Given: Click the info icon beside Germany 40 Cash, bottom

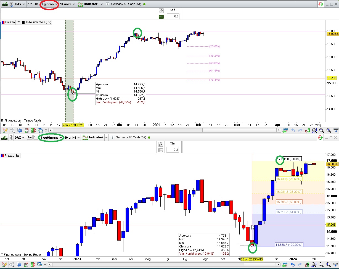Looking at the screenshot, I should point(112,137).
